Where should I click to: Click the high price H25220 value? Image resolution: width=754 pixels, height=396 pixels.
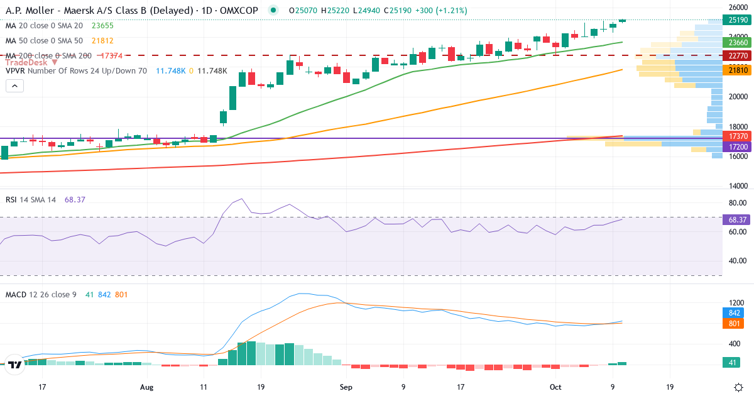click(336, 11)
